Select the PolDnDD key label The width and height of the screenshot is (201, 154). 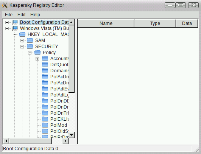pos(59,101)
